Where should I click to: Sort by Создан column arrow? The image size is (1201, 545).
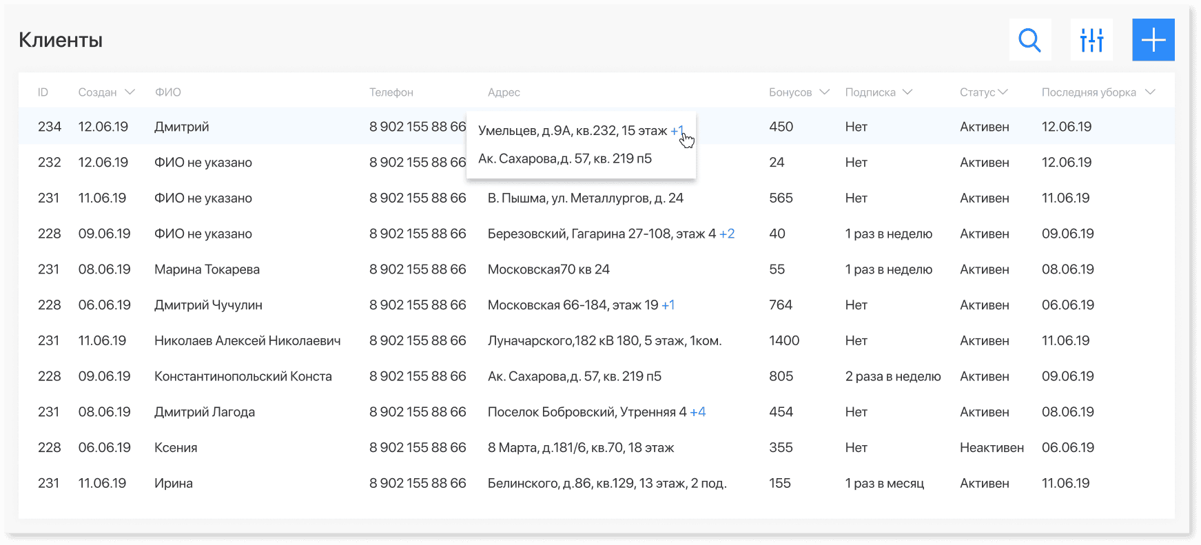point(130,92)
